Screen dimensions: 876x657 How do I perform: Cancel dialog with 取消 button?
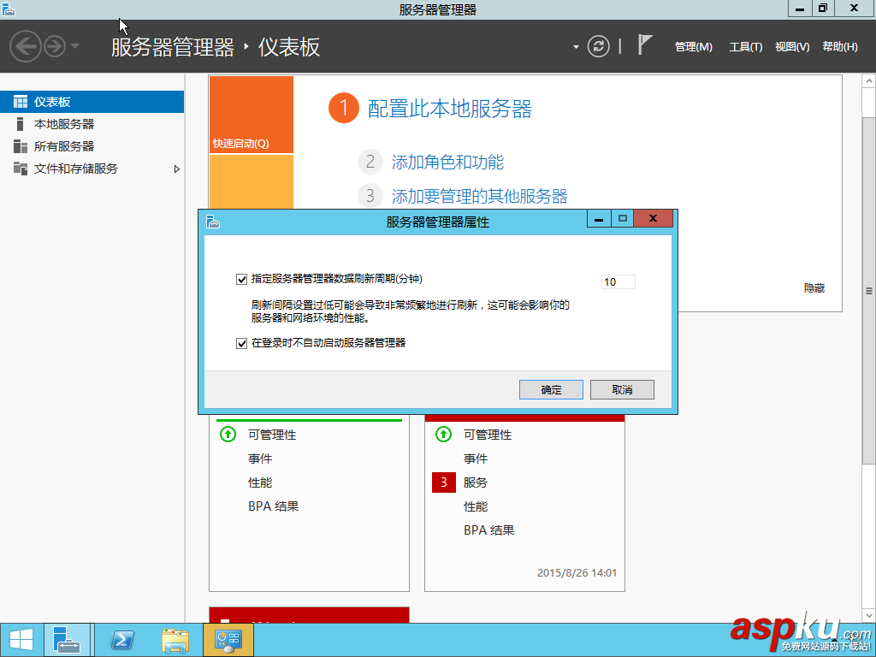[x=622, y=390]
